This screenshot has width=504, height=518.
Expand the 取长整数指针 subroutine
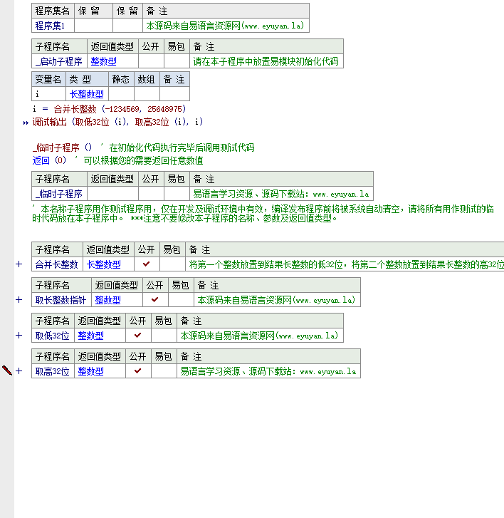(19, 300)
